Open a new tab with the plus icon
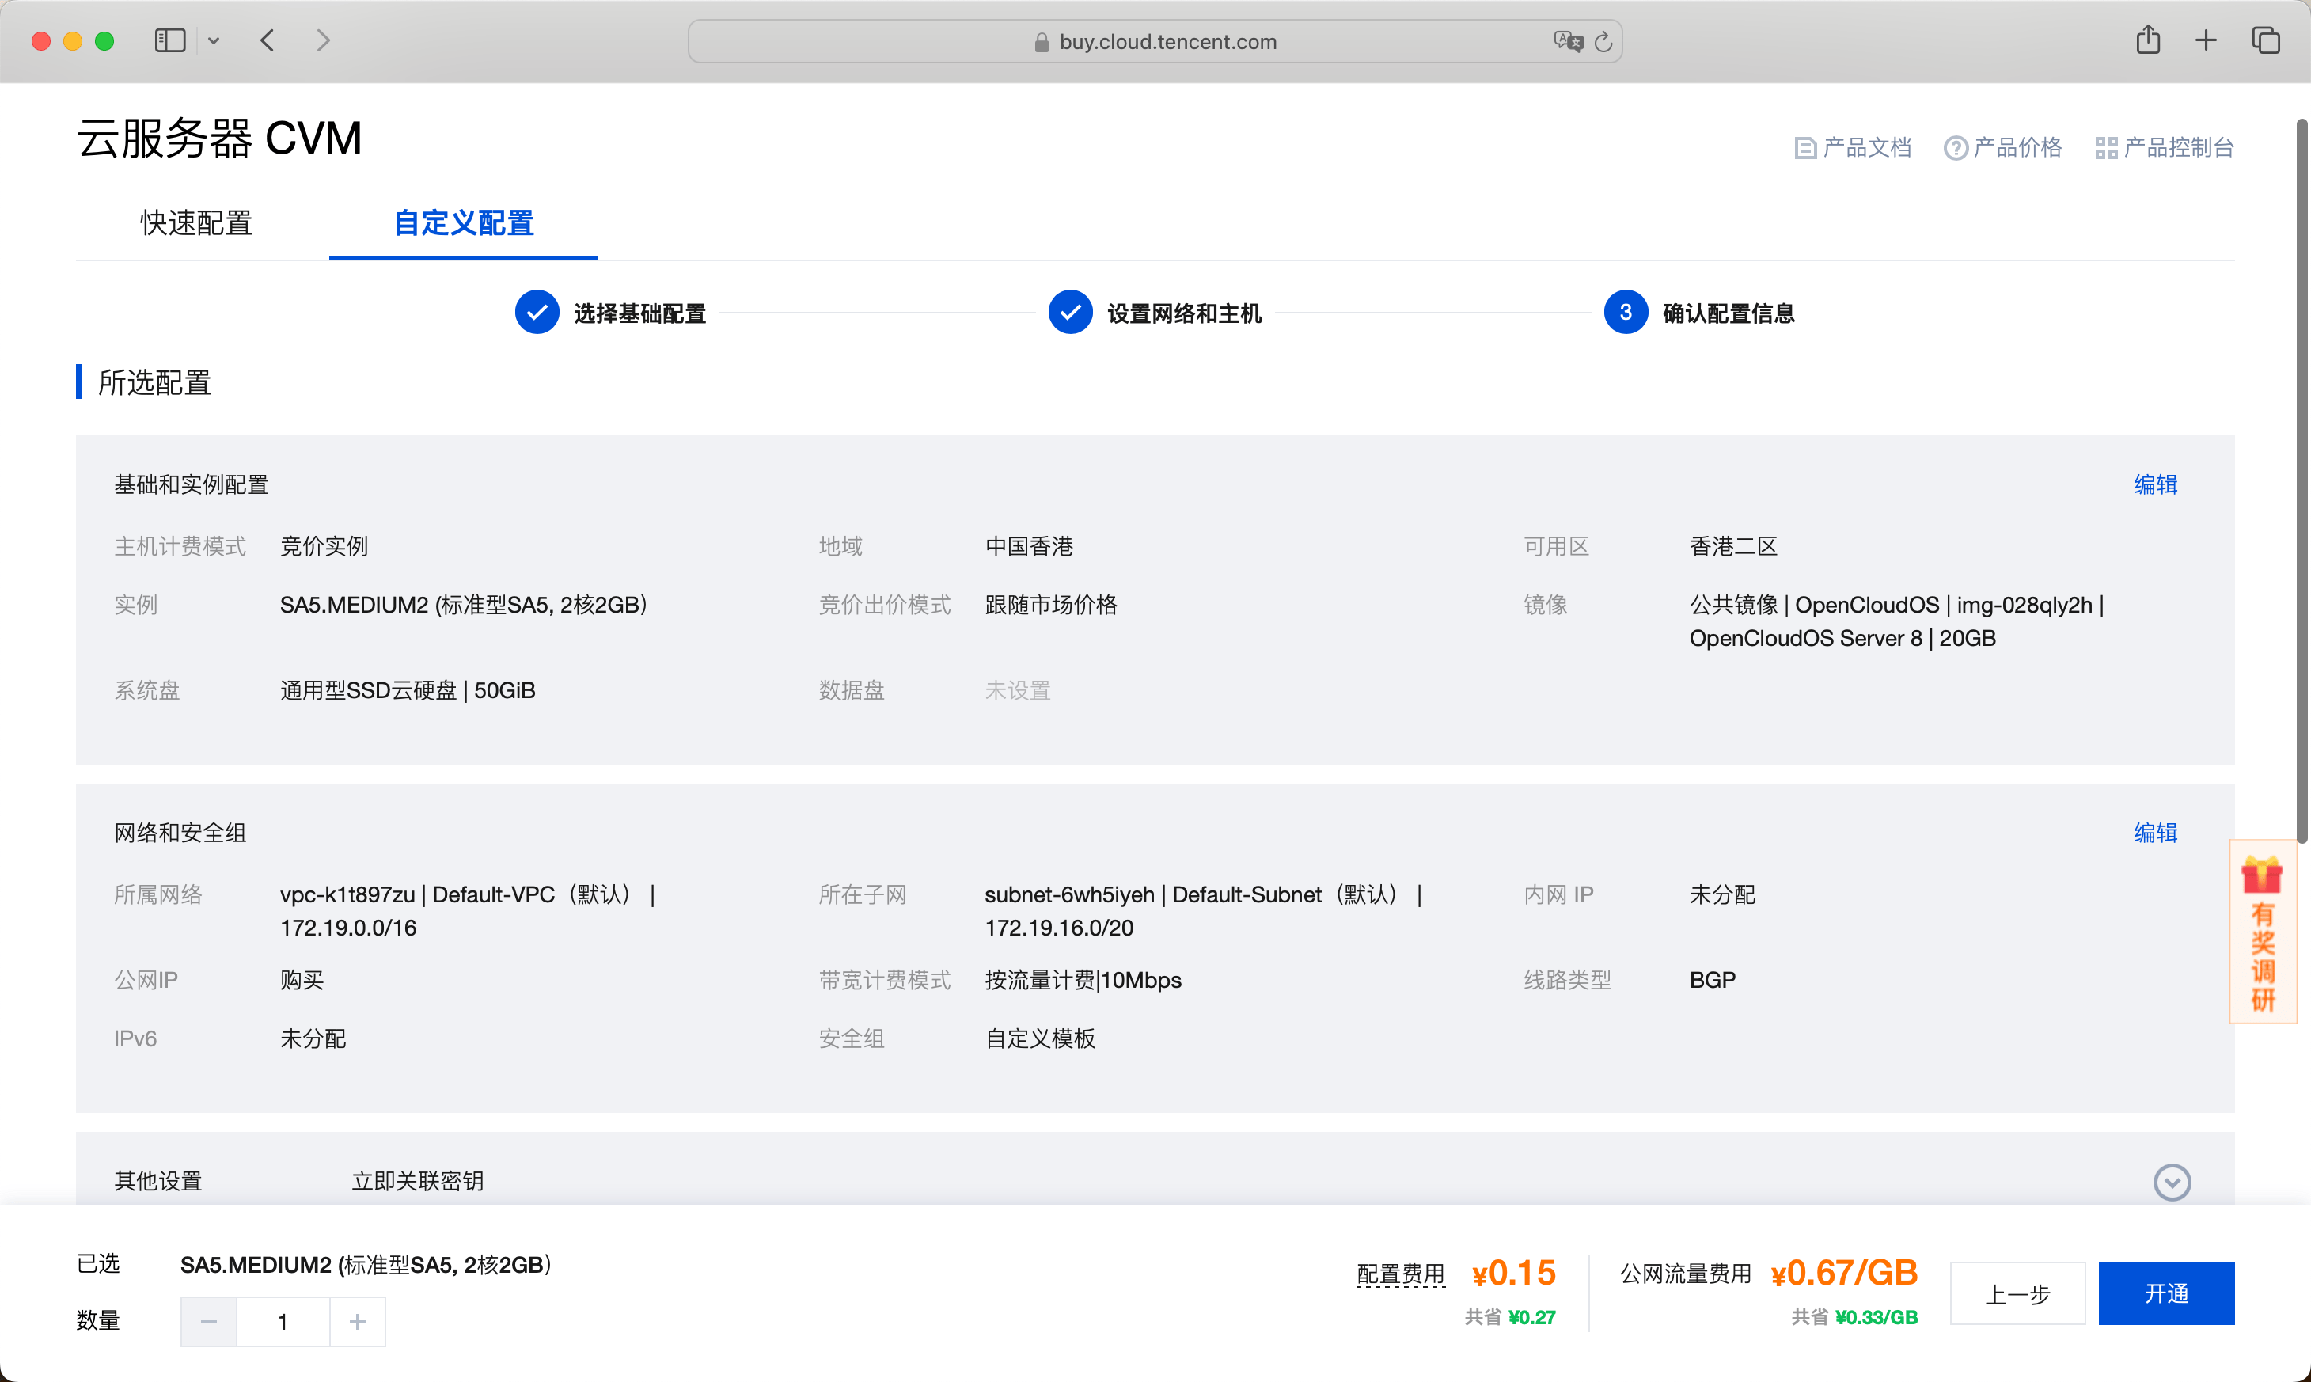Screen dimensions: 2311x1382 click(x=2207, y=40)
